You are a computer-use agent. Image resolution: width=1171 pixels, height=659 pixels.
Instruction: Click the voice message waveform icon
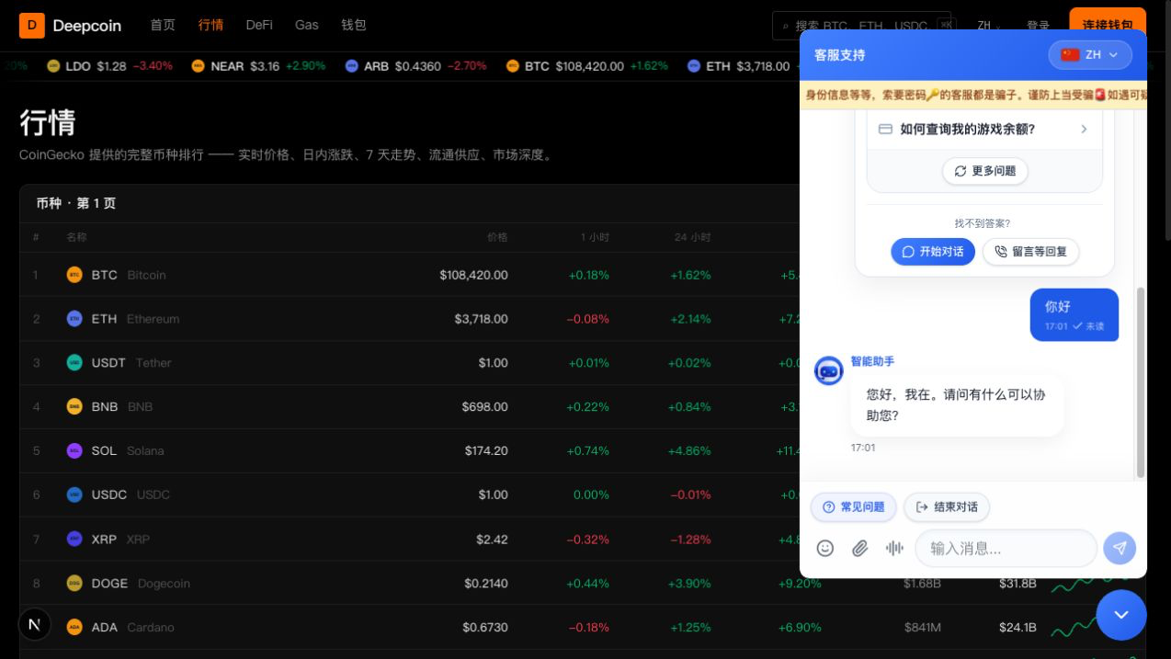(x=894, y=548)
